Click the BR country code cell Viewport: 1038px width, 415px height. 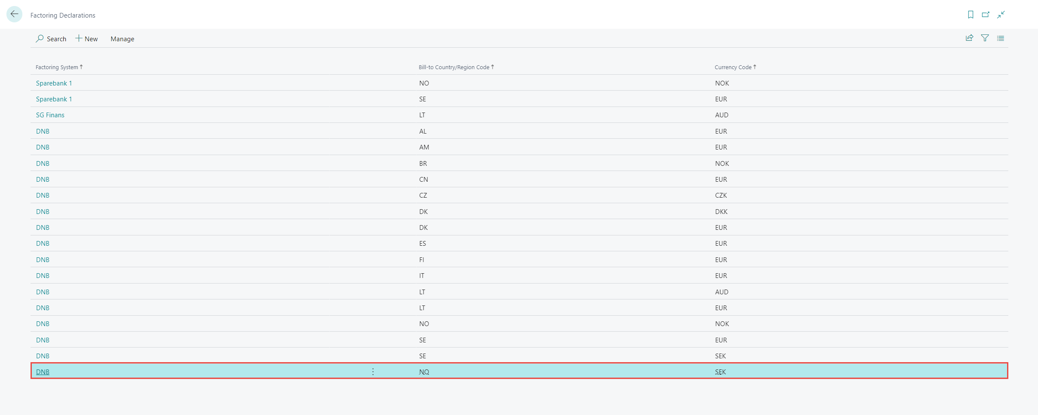pos(423,164)
